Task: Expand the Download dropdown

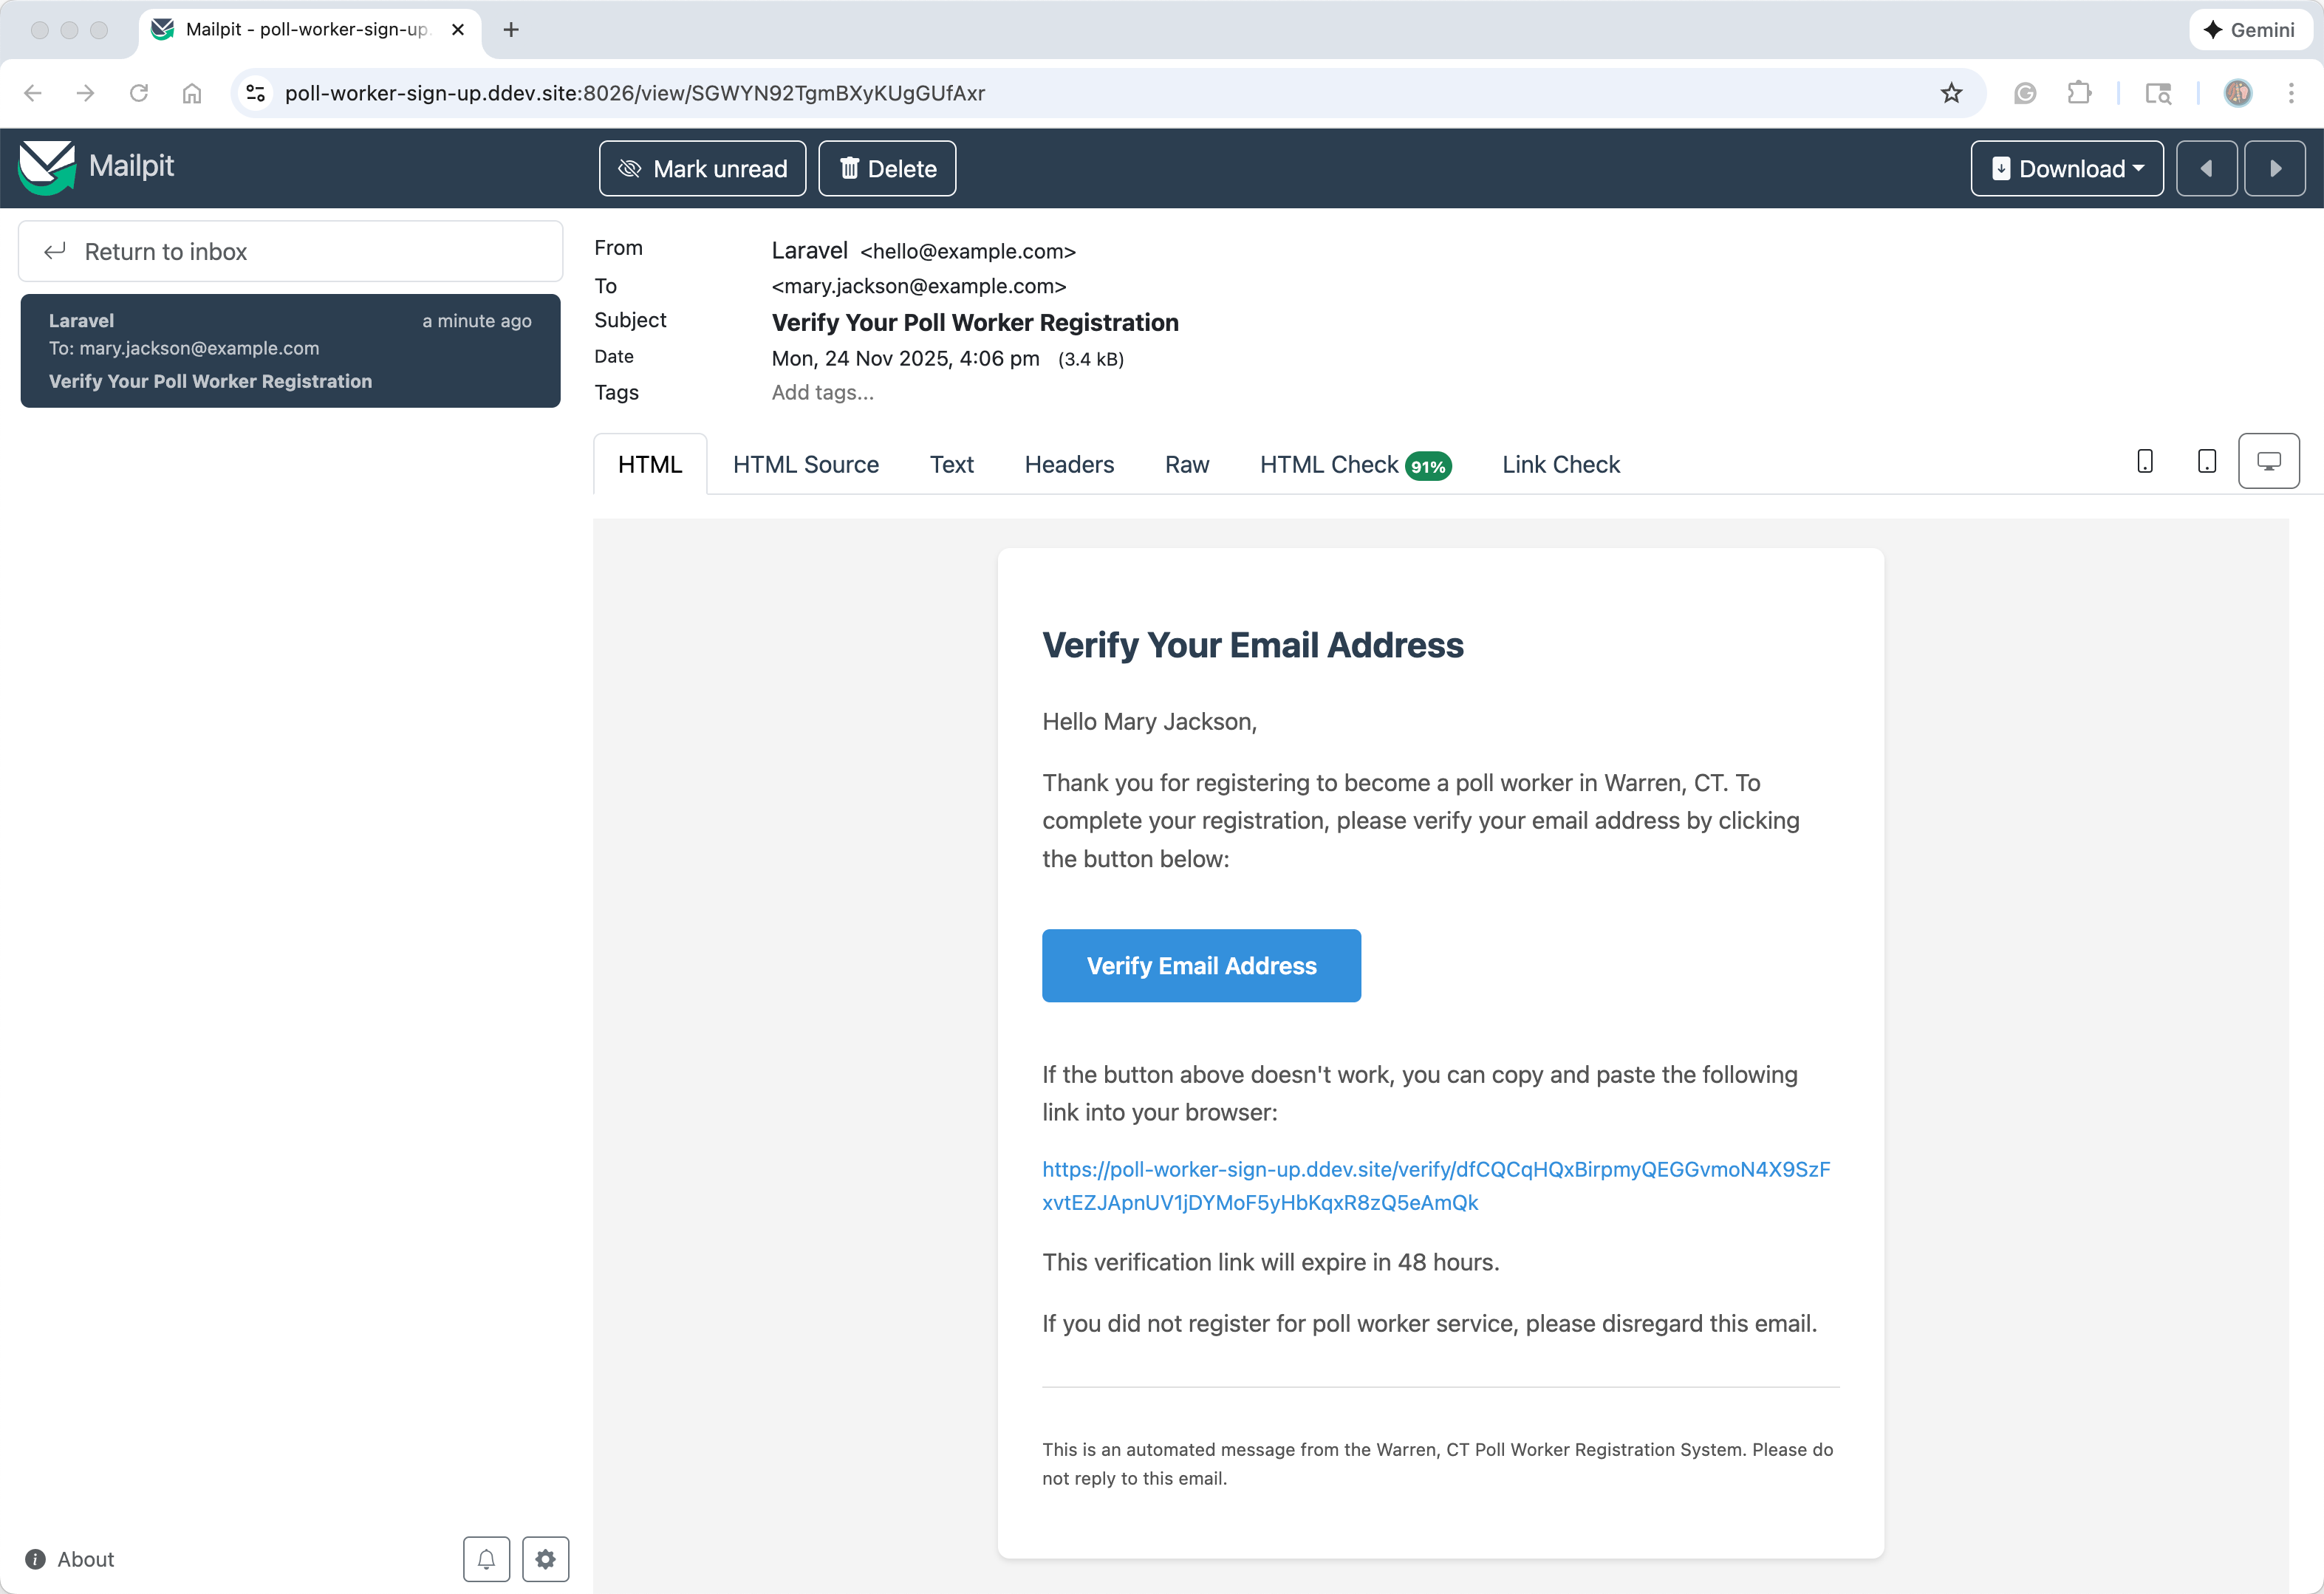Action: [2066, 168]
